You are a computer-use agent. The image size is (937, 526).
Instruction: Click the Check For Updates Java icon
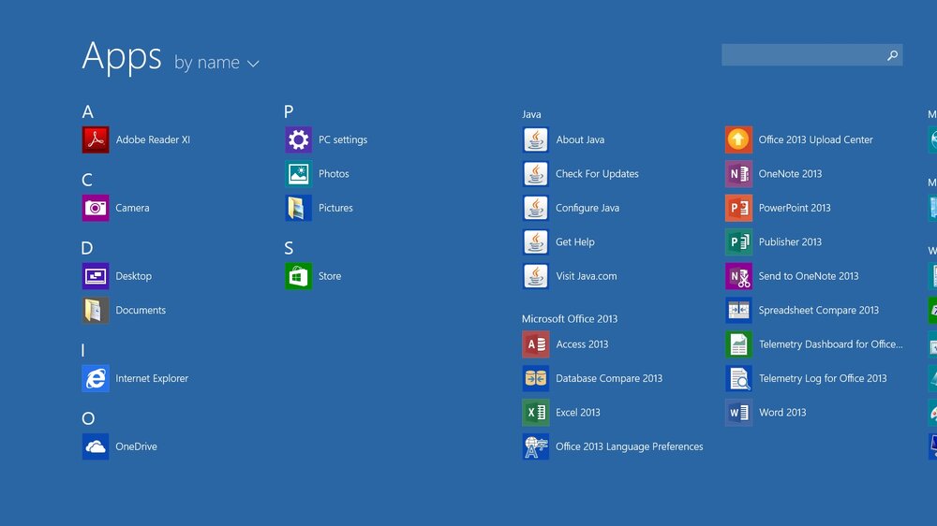(535, 174)
